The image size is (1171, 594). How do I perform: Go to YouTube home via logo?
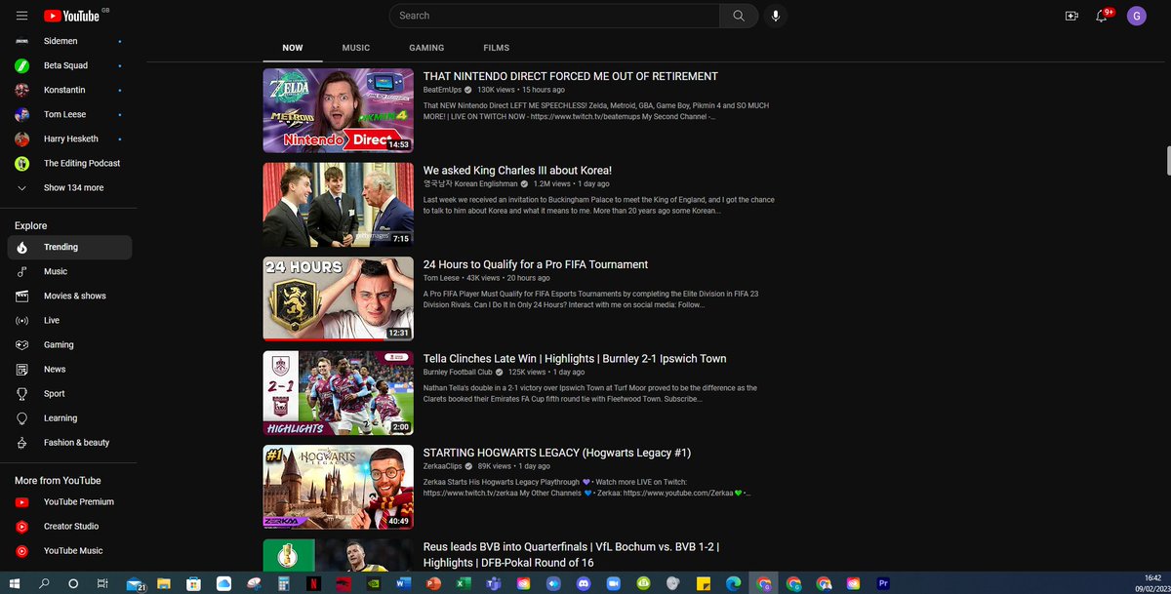(72, 16)
